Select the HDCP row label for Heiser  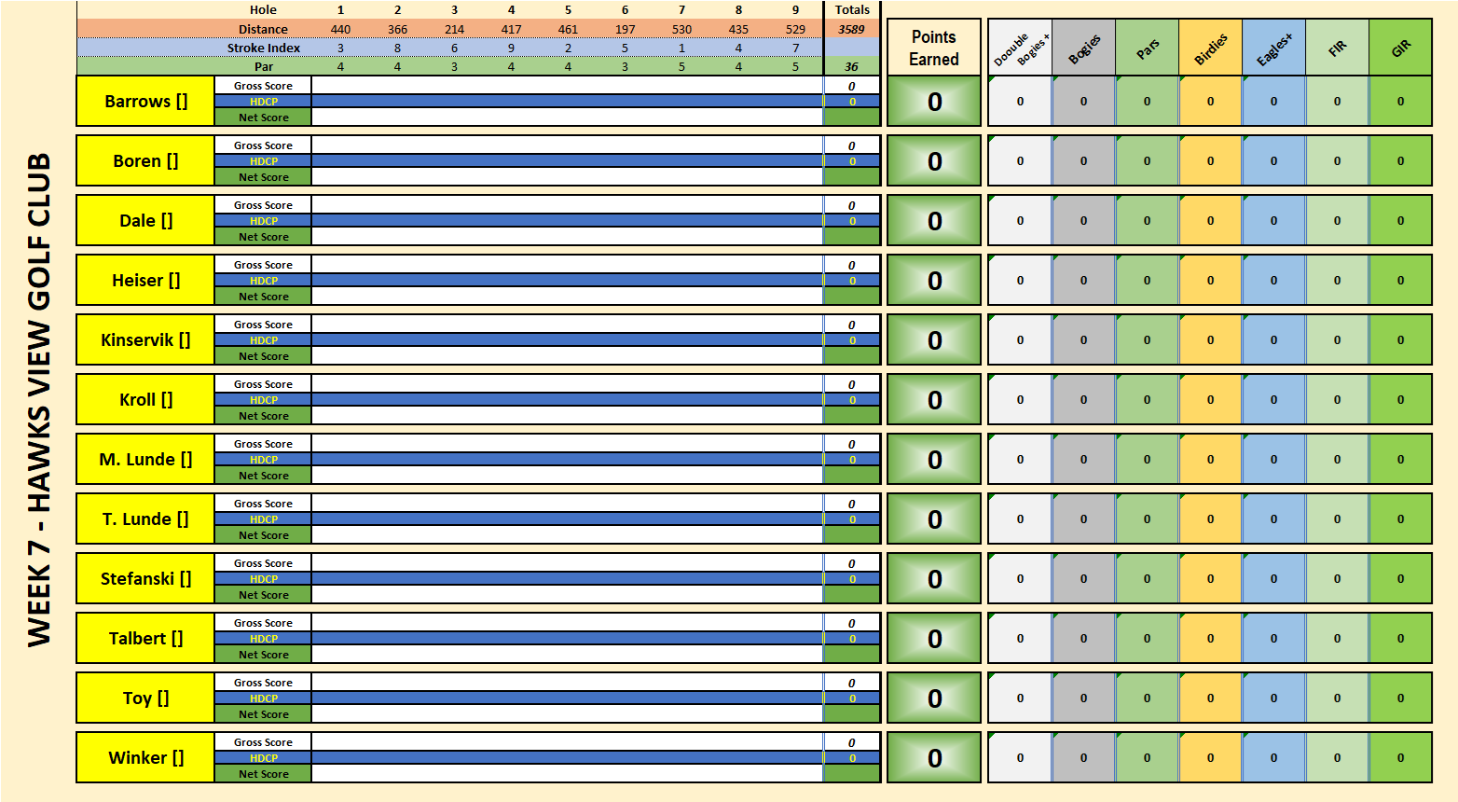click(x=263, y=281)
